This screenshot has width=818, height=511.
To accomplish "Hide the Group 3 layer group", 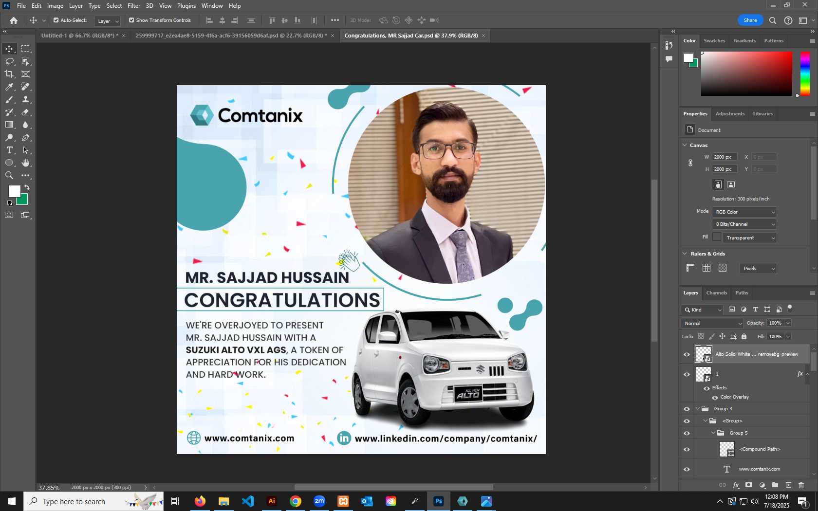I will (x=687, y=409).
